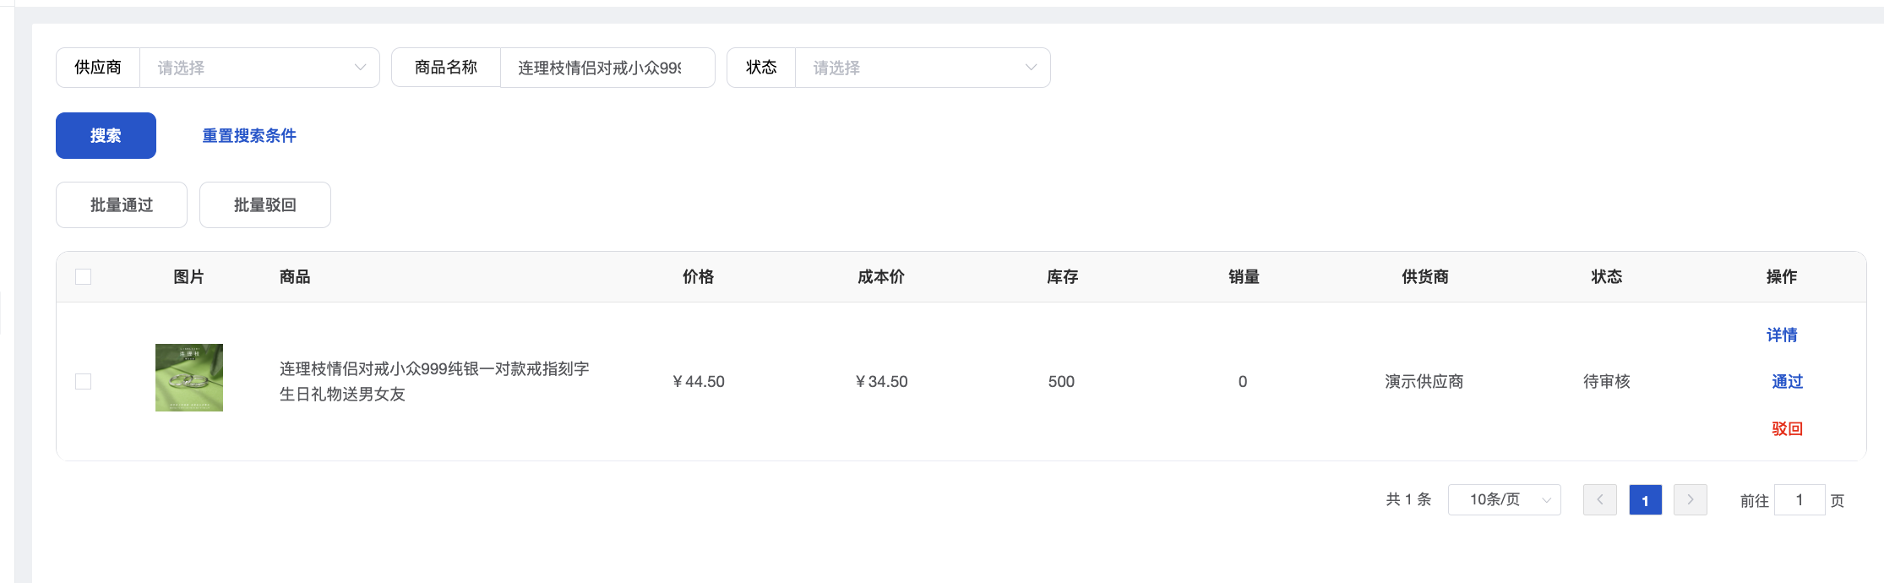Click the red 驳回 reject link
The image size is (1884, 583).
point(1786,429)
